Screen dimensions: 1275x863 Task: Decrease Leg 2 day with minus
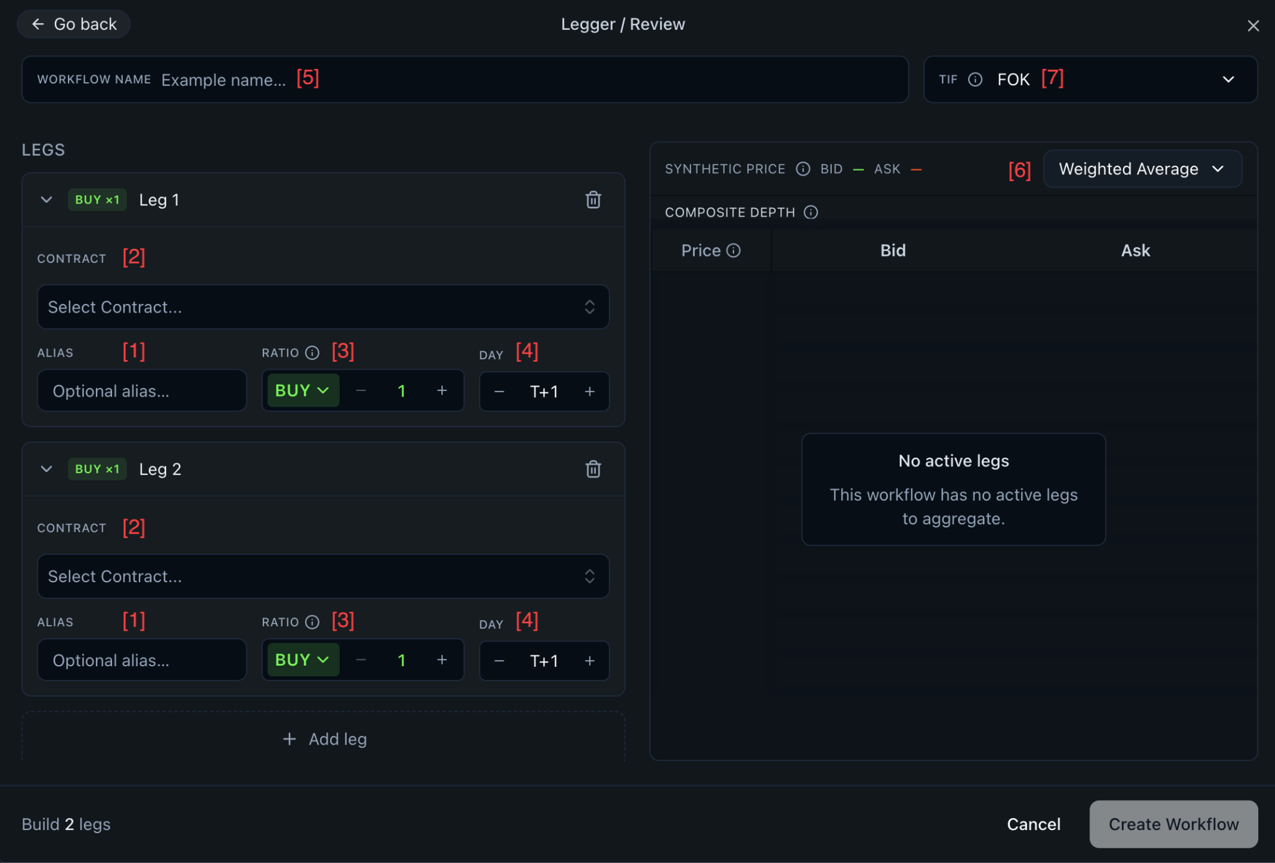coord(499,661)
